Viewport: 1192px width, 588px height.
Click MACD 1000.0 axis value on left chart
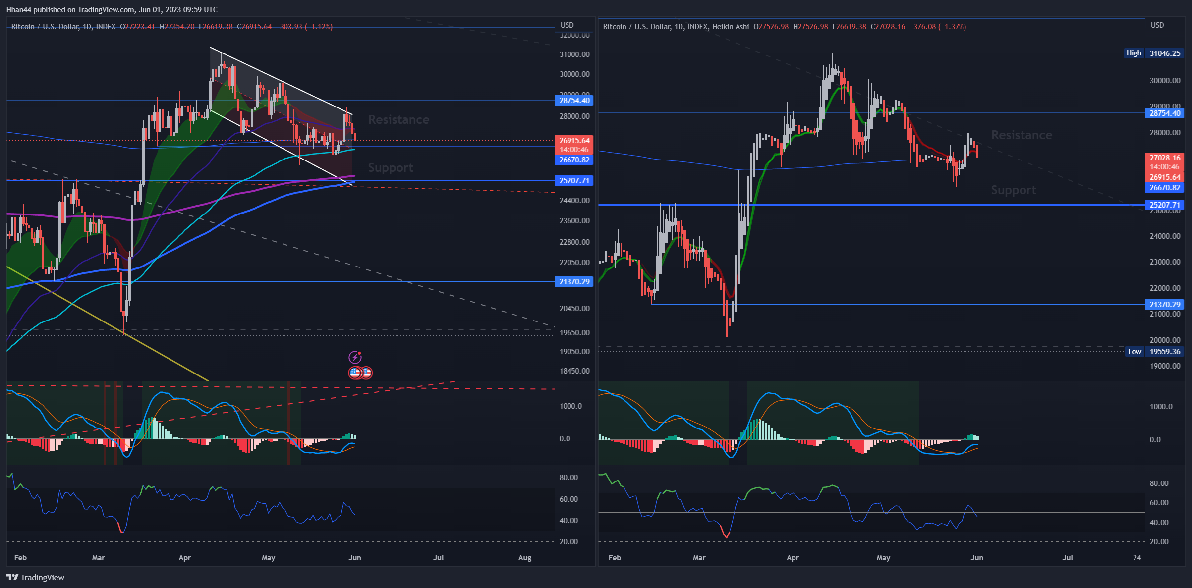(570, 406)
